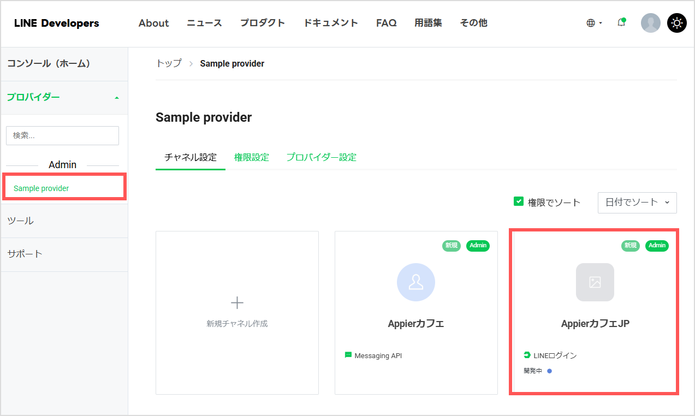Open the About menu
The image size is (695, 416).
153,23
